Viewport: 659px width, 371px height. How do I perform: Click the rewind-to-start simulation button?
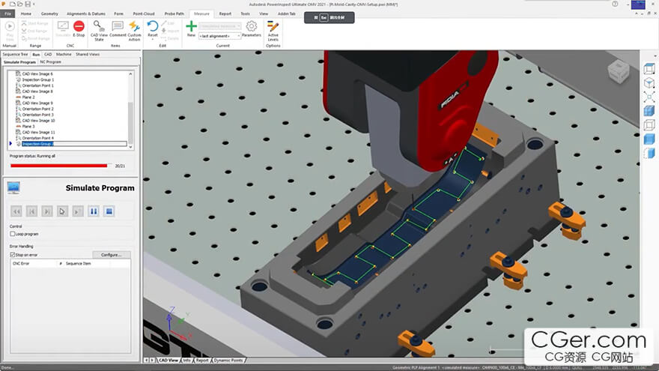pyautogui.click(x=16, y=211)
